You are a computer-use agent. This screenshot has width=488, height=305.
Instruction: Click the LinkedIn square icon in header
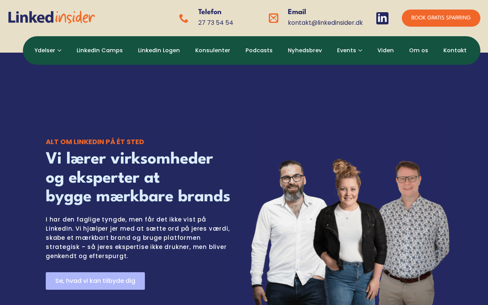[x=382, y=18]
